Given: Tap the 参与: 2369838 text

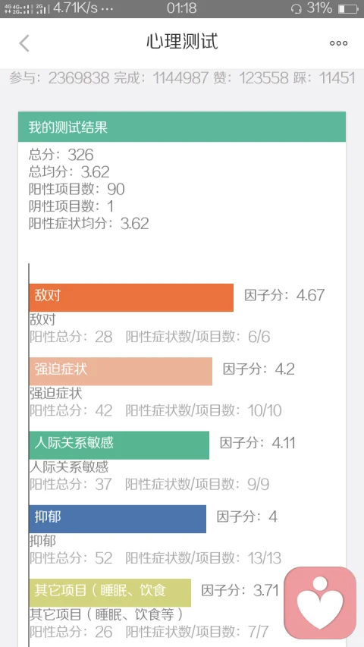Looking at the screenshot, I should [x=59, y=77].
